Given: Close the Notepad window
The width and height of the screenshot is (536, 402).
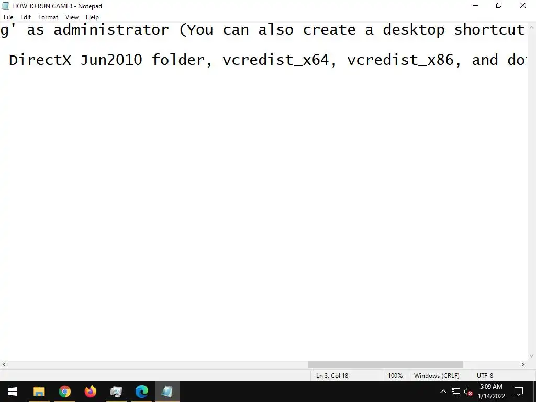Looking at the screenshot, I should click(x=523, y=6).
